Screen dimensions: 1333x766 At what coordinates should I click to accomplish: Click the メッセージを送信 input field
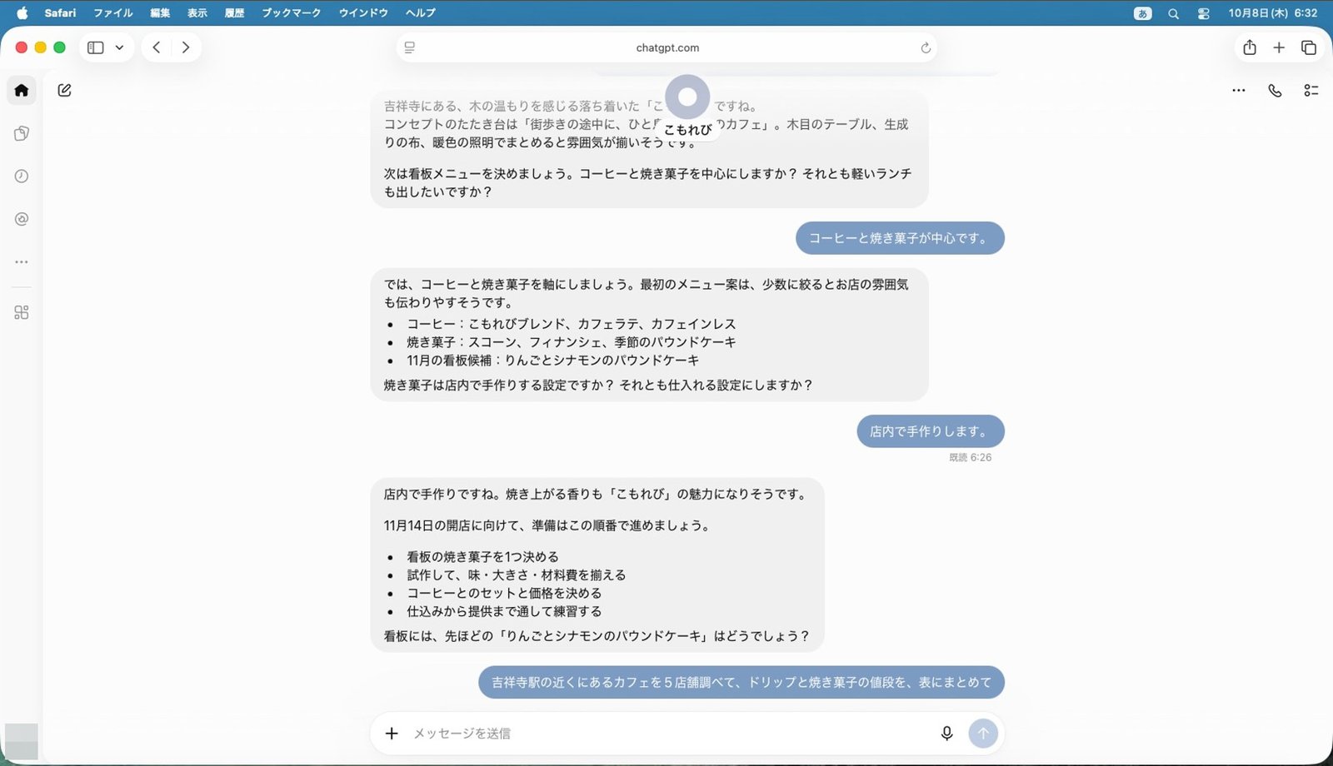click(671, 733)
